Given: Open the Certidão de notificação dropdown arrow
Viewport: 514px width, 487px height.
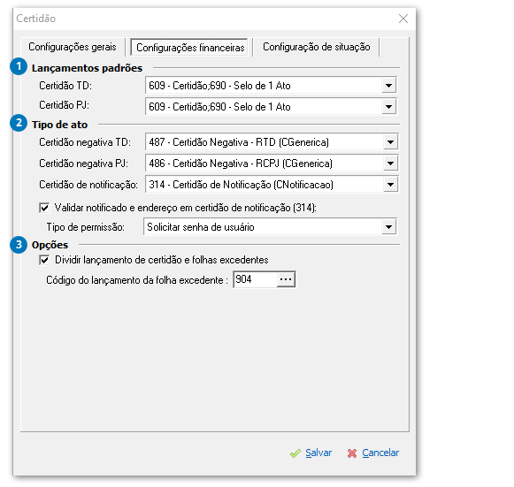Looking at the screenshot, I should pos(390,185).
